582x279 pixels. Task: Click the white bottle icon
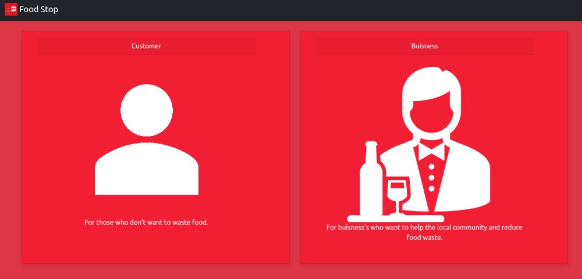coord(371,178)
